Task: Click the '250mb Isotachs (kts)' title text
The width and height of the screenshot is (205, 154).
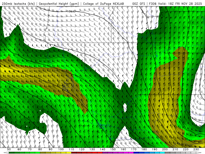Action: (18, 4)
